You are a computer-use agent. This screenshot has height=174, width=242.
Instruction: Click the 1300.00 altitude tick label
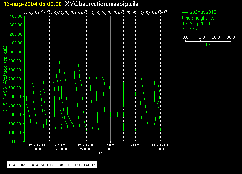click(15, 25)
